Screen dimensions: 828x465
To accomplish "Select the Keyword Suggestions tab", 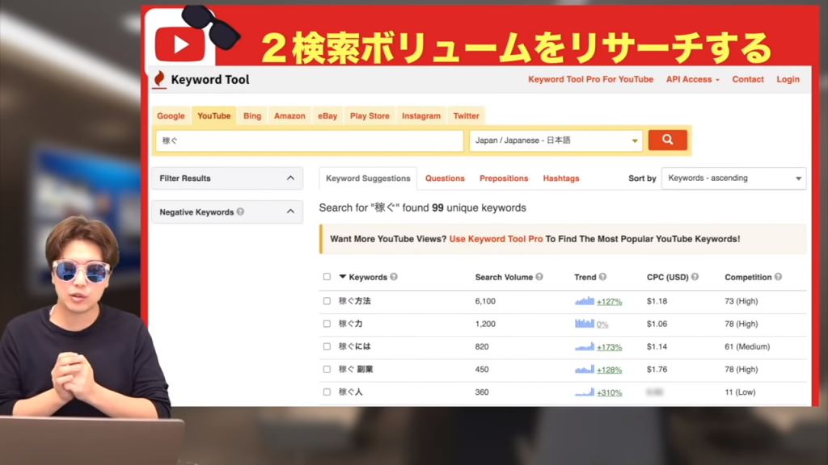I will pyautogui.click(x=368, y=178).
